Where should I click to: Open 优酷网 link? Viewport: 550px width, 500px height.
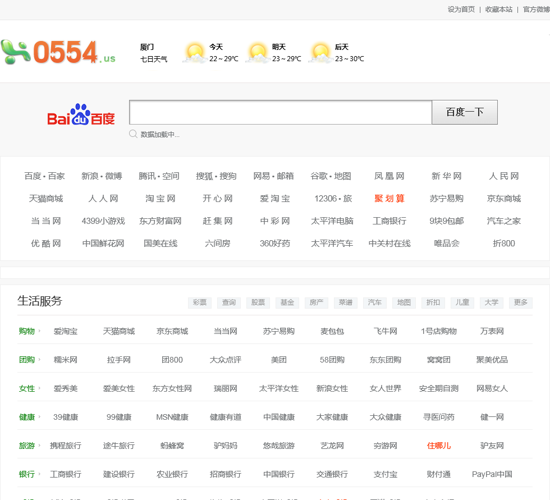(46, 244)
